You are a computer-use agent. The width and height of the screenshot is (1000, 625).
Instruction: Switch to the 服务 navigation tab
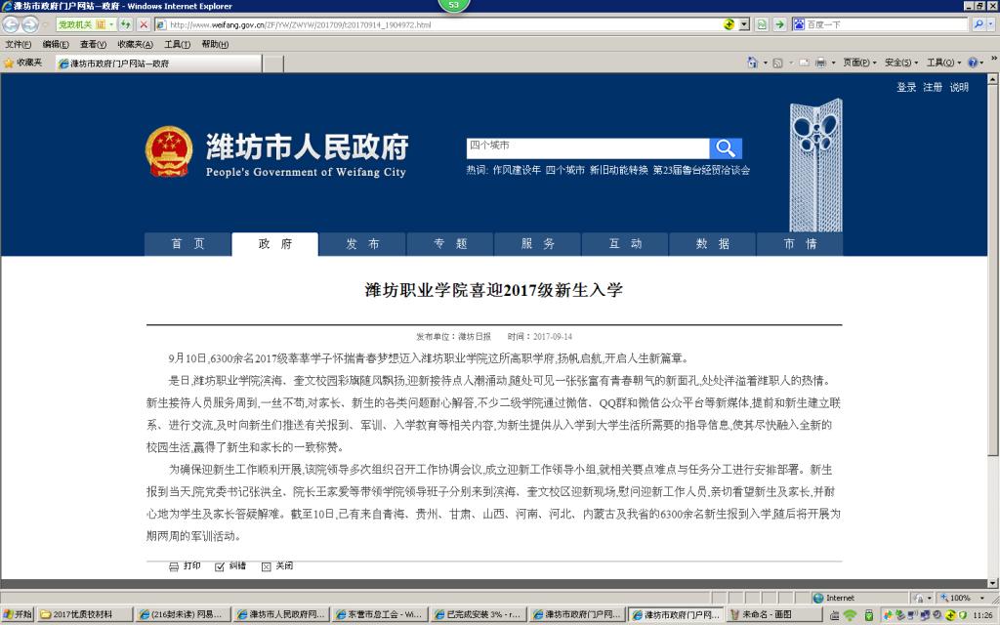click(538, 244)
